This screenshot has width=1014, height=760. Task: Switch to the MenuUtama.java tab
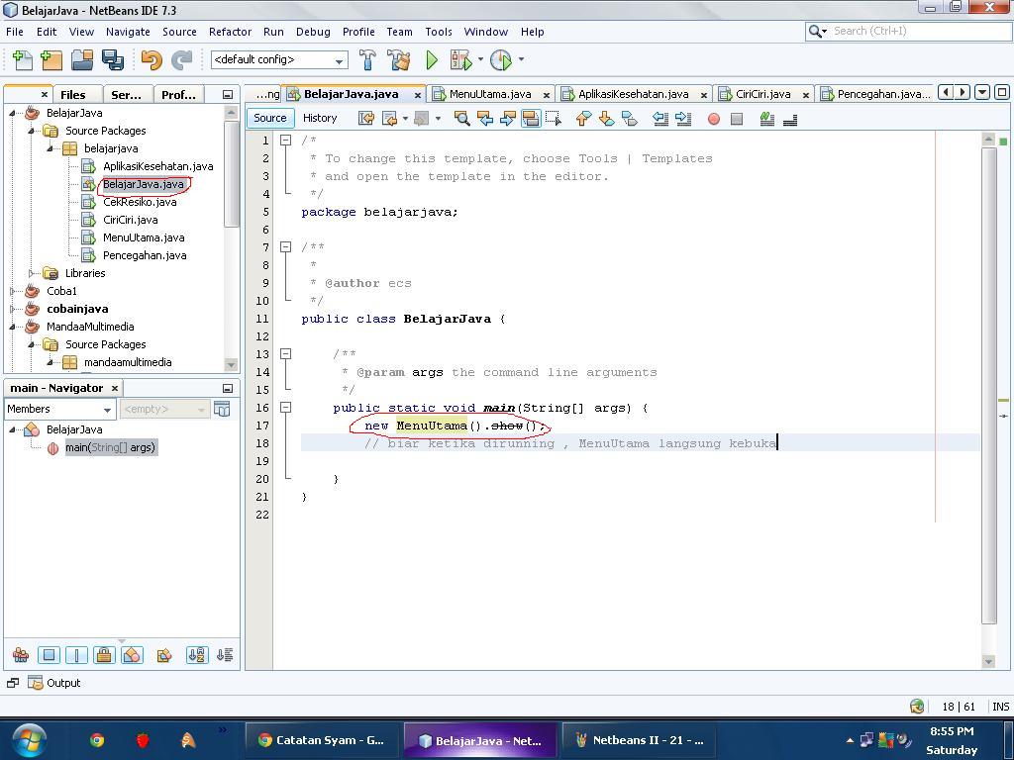tap(489, 94)
